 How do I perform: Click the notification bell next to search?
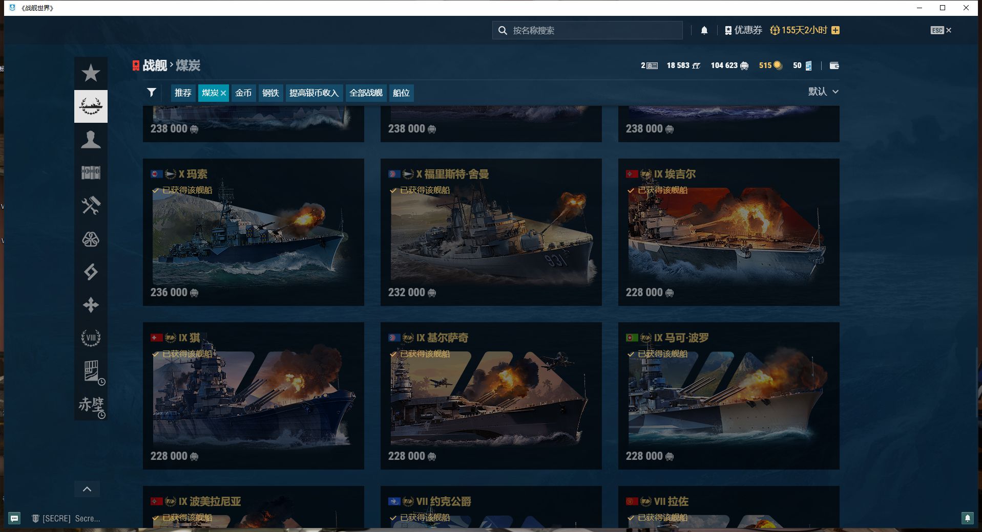(x=704, y=30)
